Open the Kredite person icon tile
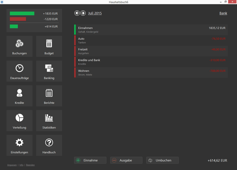237x170 pixels. [x=20, y=96]
